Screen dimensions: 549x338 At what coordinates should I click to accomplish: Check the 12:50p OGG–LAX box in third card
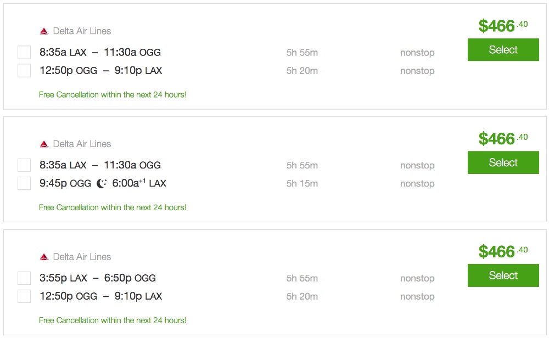[x=24, y=296]
